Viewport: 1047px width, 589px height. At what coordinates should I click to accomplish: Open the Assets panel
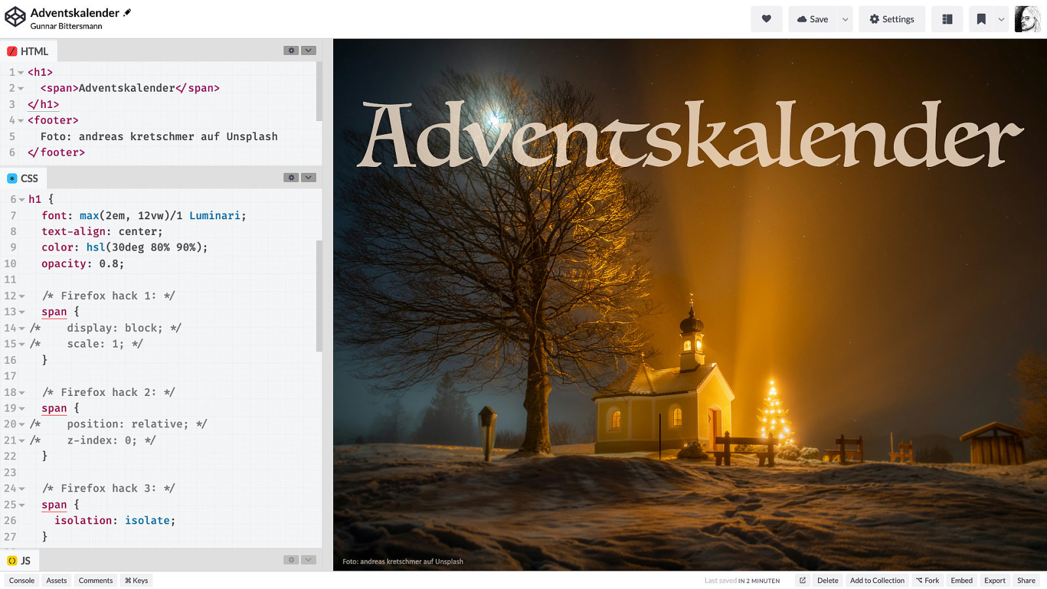[56, 580]
